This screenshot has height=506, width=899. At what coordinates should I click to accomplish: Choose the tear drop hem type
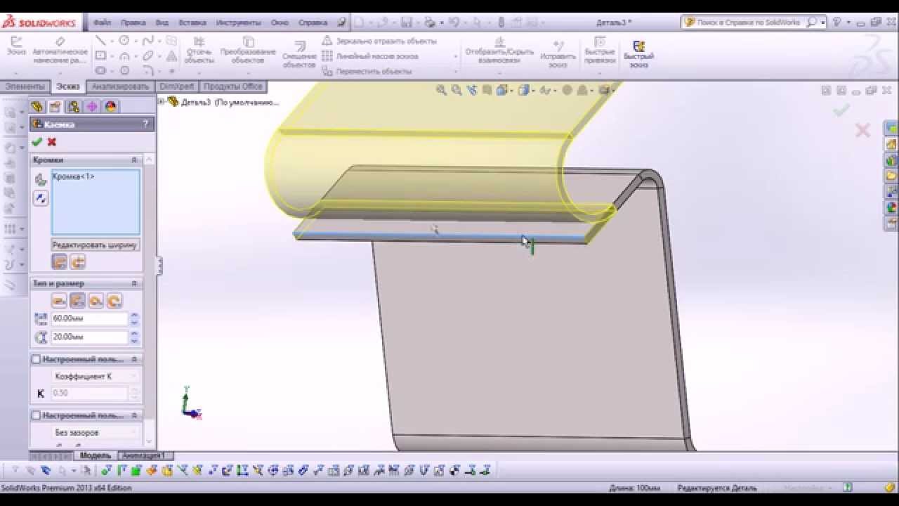pos(96,301)
